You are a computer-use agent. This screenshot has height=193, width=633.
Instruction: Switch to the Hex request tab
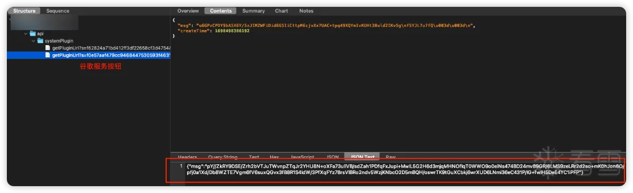click(x=274, y=157)
